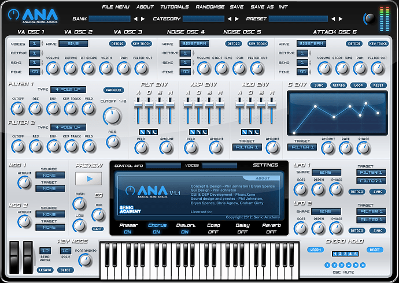
Task: Open Settings in the display panel
Action: click(x=265, y=165)
